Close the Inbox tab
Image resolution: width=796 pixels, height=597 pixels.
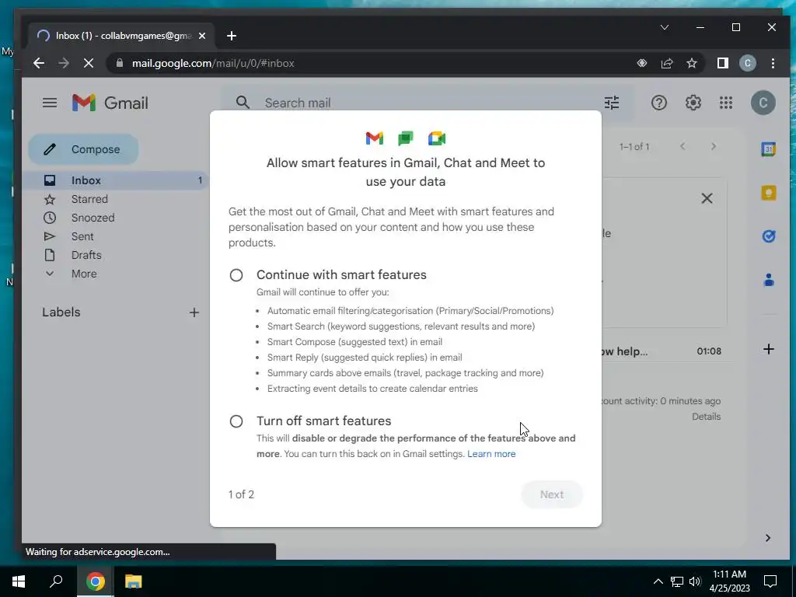[x=202, y=36]
